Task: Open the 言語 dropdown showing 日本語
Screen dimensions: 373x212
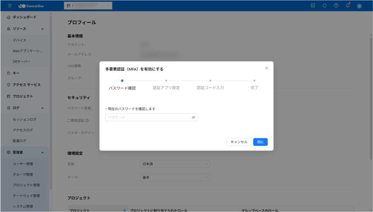Action: coord(175,164)
